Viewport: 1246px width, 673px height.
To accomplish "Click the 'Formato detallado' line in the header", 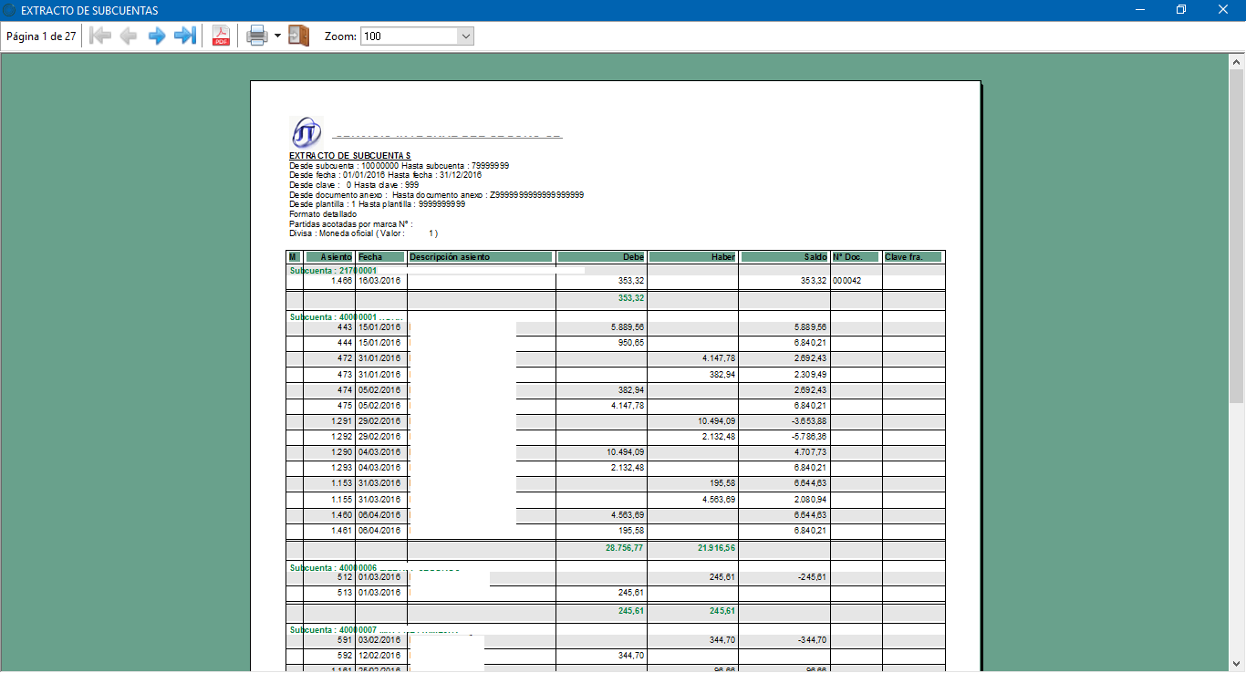I will coord(323,214).
